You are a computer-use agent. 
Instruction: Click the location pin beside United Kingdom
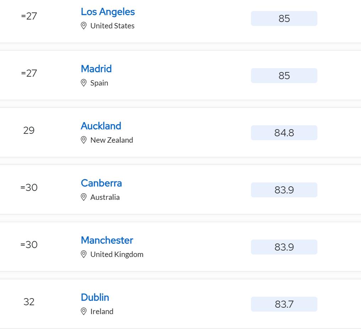[x=84, y=254]
